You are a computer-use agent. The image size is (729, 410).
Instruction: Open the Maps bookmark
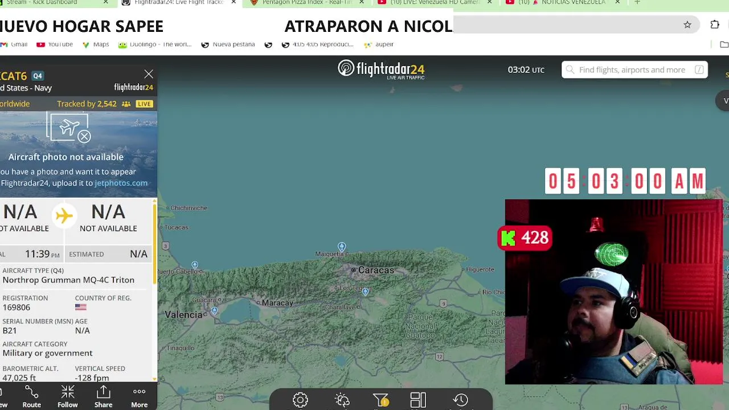pyautogui.click(x=96, y=44)
